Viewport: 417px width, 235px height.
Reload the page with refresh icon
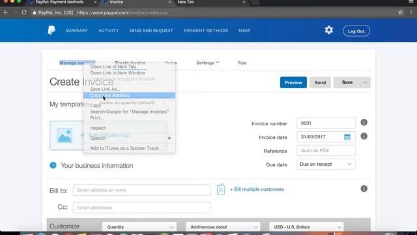[24, 12]
